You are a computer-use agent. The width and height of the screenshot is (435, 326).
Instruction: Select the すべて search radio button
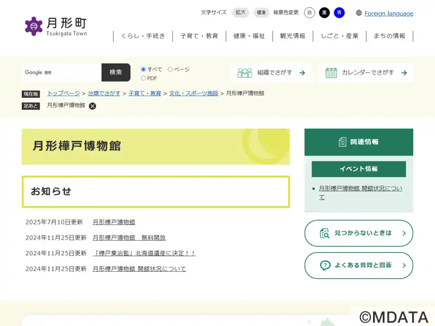click(144, 70)
